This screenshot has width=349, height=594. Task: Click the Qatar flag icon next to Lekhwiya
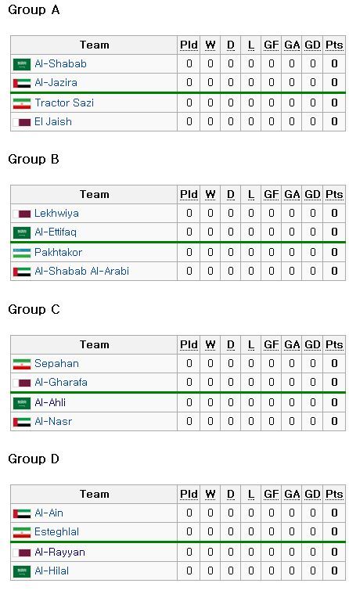[22, 214]
